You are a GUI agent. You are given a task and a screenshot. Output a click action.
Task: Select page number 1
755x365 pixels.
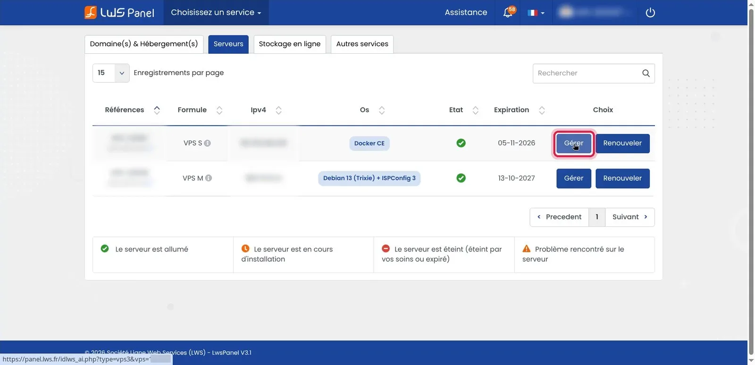597,217
